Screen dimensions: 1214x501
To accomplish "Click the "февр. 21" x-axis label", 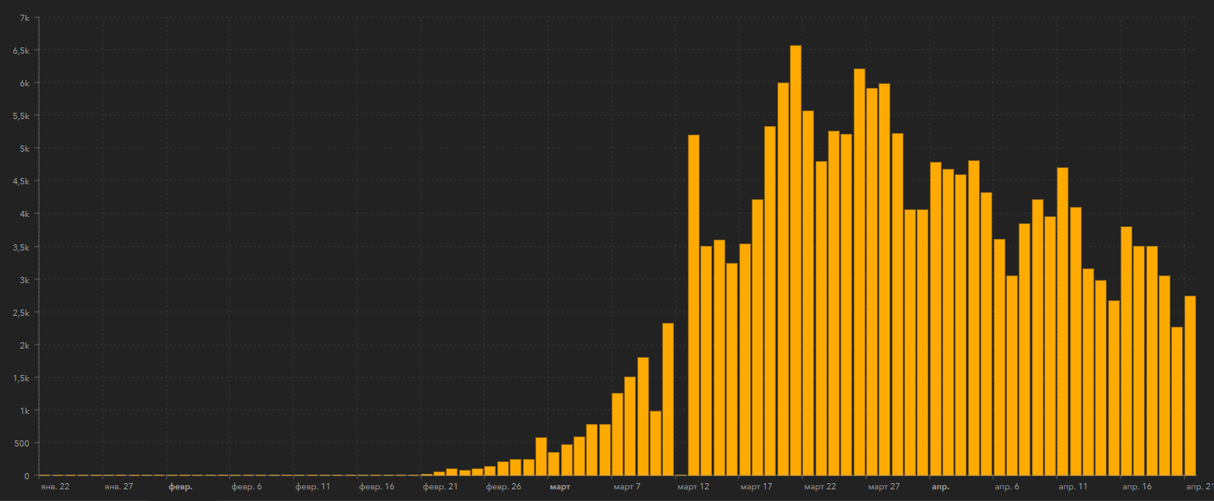I will 440,487.
